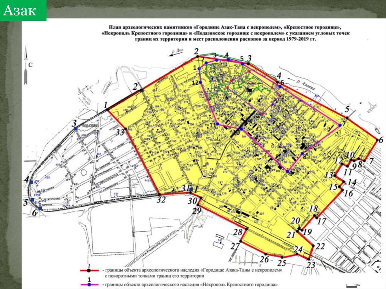The height and width of the screenshot is (289, 386).
Task: Click the green "Азак" title box
Action: pyautogui.click(x=23, y=10)
